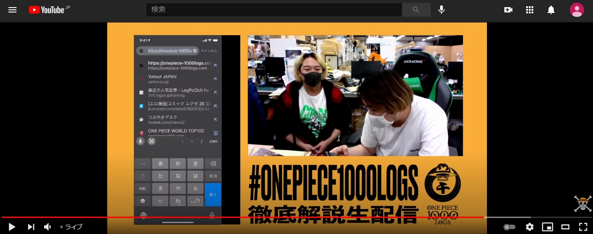Click the search box labeled 検索
Image resolution: width=593 pixels, height=234 pixels.
click(274, 10)
